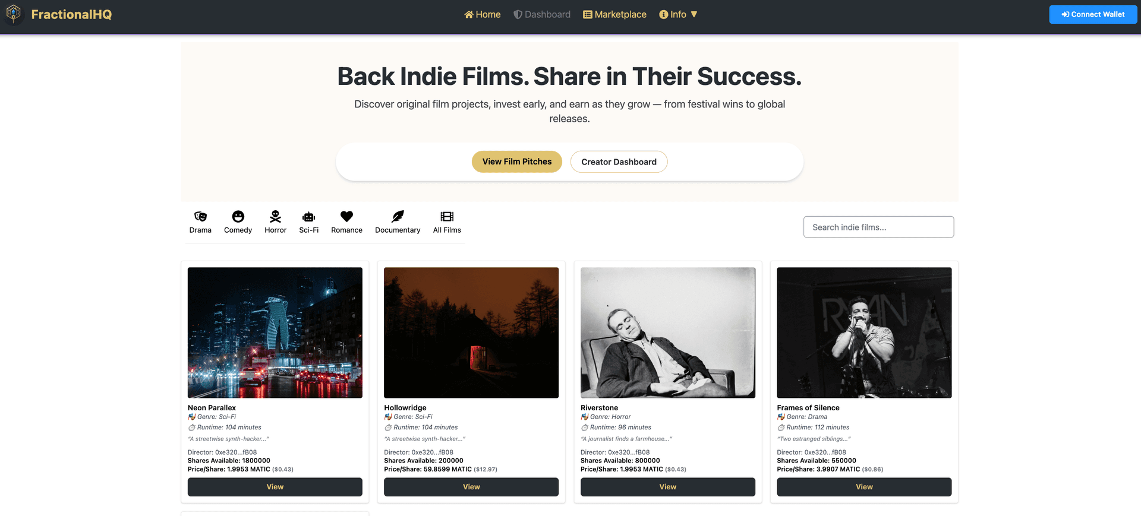Filter by the Romance heart icon
Viewport: 1141px width, 516px height.
coord(346,217)
